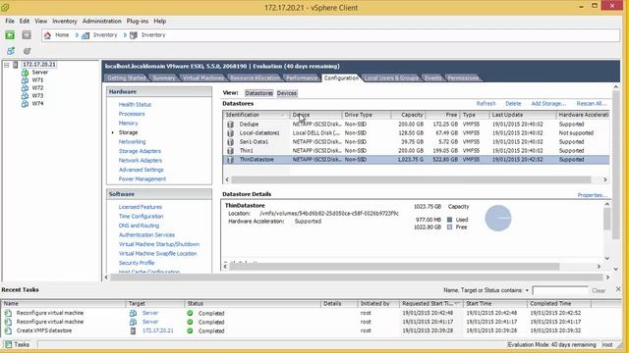The width and height of the screenshot is (629, 353).
Task: Click the Datastore Details vertical scrollbar down arrow
Action: tap(607, 258)
